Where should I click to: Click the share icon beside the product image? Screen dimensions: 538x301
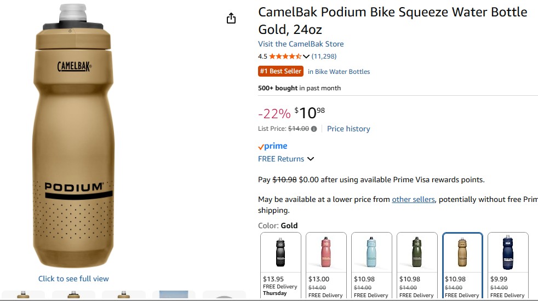tap(231, 19)
